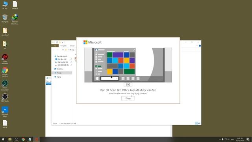Viewport: 252px width, 142px height.
Task: Pause the Office installer animation
Action: (x=128, y=84)
